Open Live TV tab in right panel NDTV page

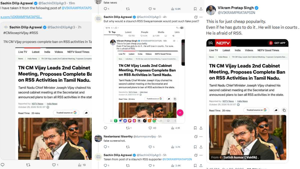213,50
